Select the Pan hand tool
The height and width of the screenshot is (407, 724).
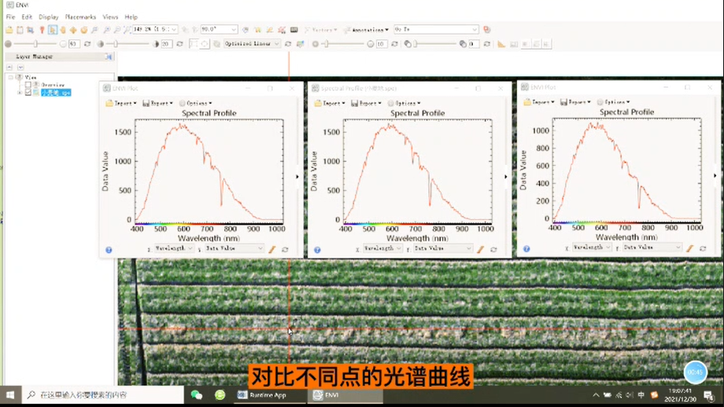point(63,30)
